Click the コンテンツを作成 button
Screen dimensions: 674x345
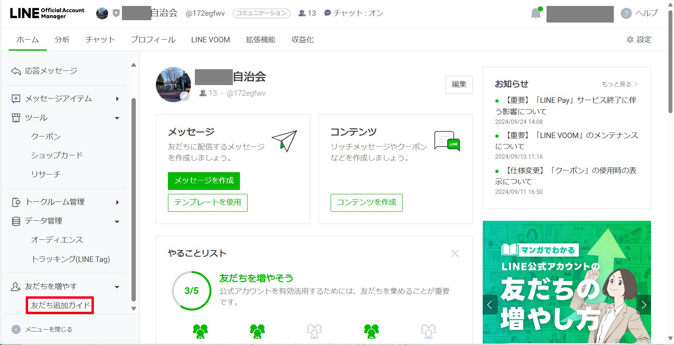click(x=367, y=203)
